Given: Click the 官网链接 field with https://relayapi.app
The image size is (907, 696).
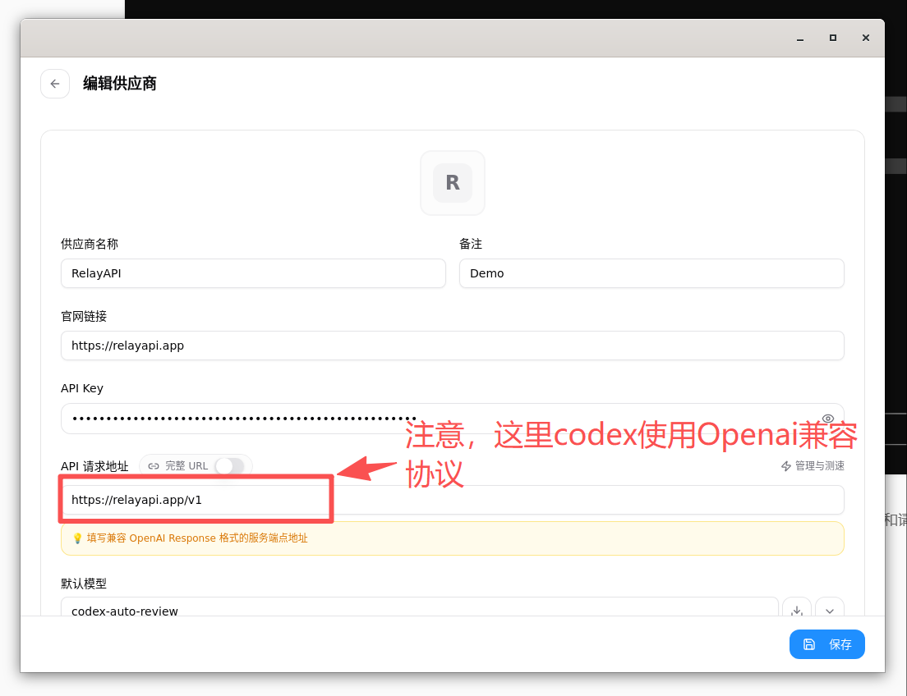Looking at the screenshot, I should coord(453,346).
